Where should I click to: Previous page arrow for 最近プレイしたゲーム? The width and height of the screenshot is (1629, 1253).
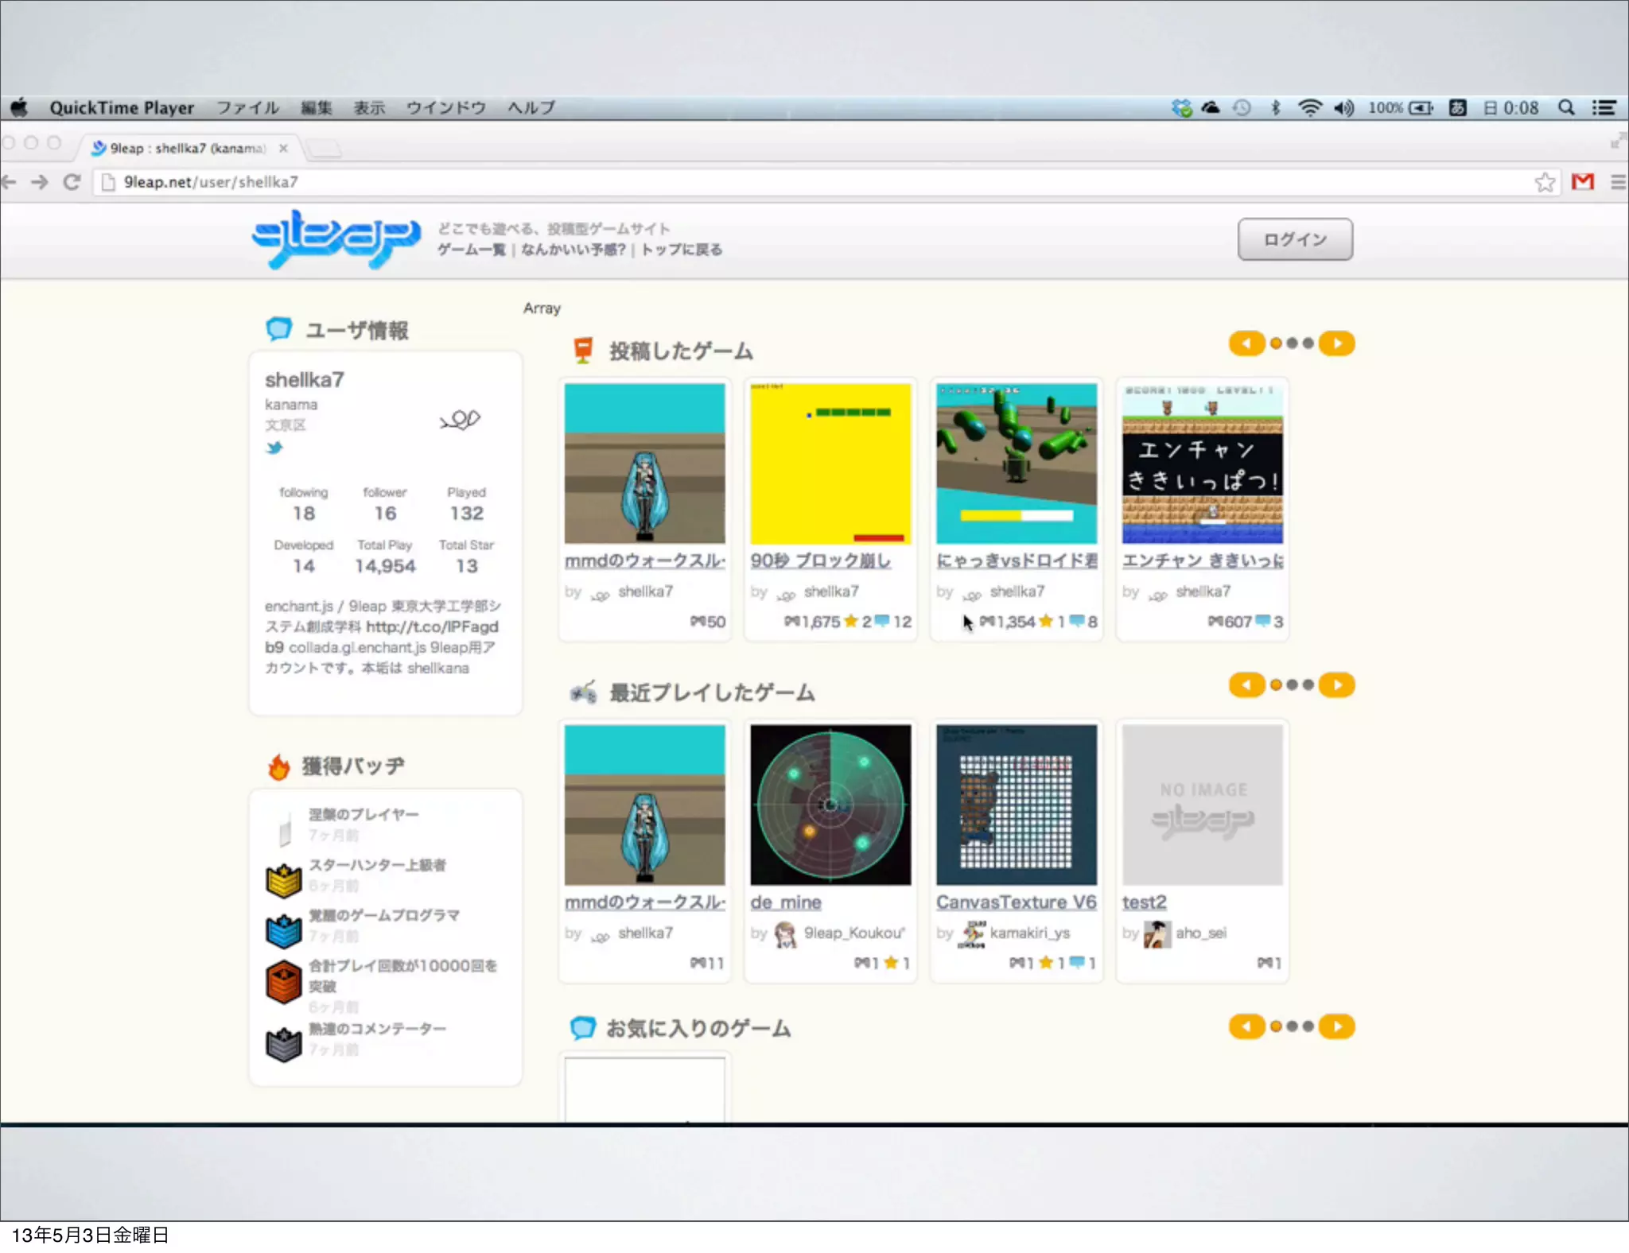coord(1246,685)
